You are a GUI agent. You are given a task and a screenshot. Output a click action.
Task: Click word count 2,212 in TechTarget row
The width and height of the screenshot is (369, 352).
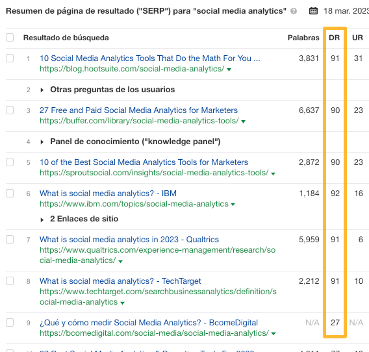[309, 281]
